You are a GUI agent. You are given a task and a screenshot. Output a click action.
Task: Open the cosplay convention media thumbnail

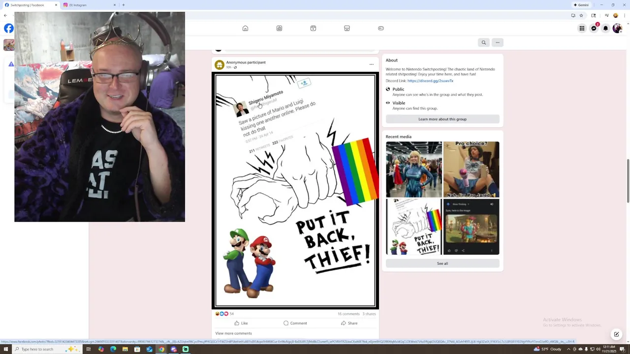(414, 169)
